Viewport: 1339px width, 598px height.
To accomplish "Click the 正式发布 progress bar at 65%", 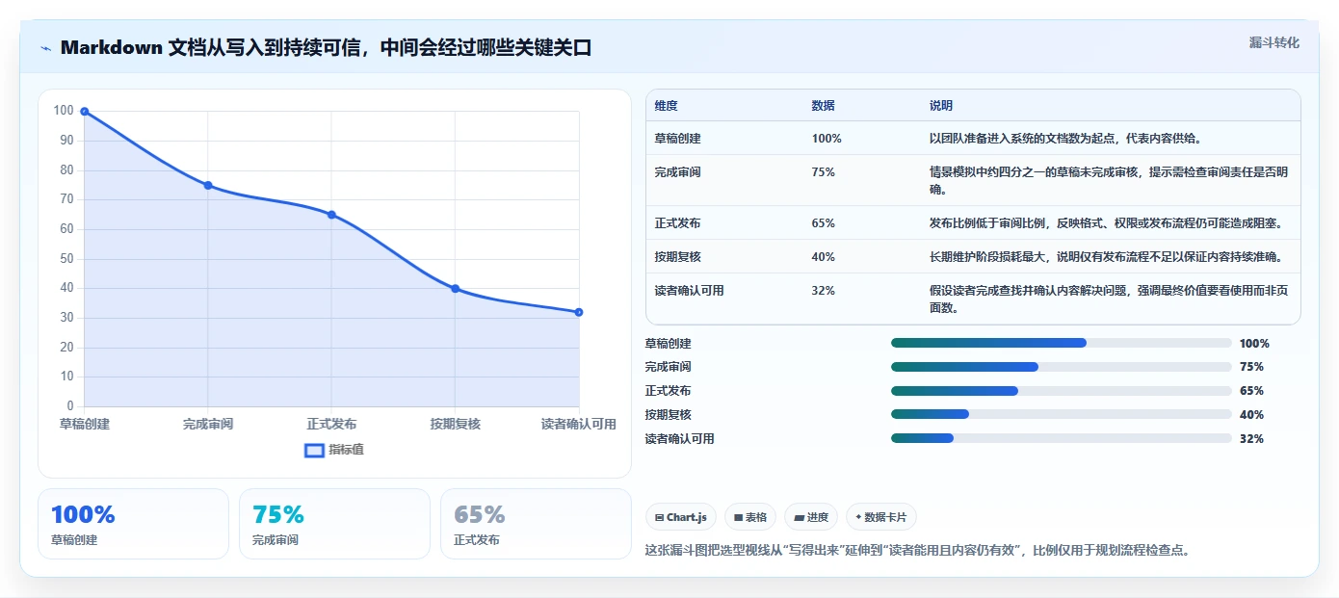I will (x=1062, y=391).
